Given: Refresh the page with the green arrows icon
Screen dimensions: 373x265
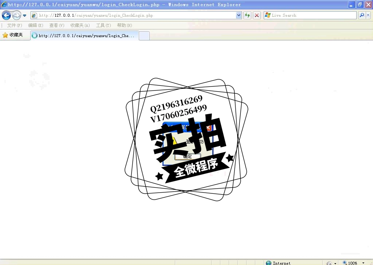Looking at the screenshot, I should click(x=247, y=15).
